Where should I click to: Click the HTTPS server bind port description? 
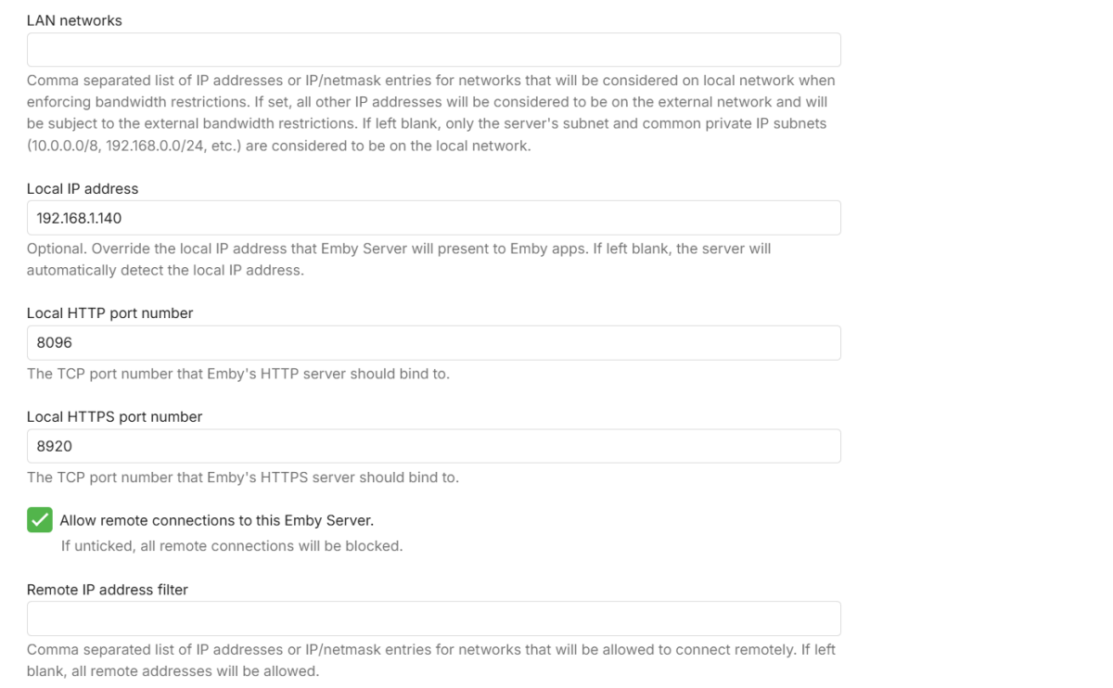coord(243,478)
